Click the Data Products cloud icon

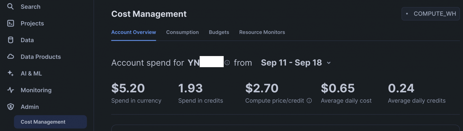point(11,57)
